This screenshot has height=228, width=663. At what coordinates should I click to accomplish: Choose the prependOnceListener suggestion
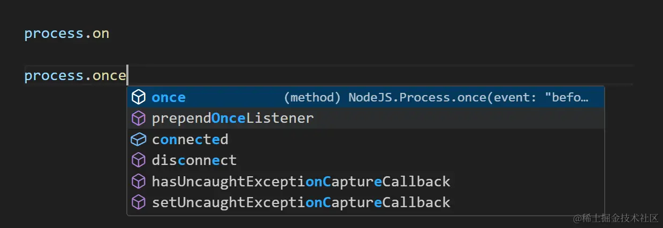click(233, 118)
